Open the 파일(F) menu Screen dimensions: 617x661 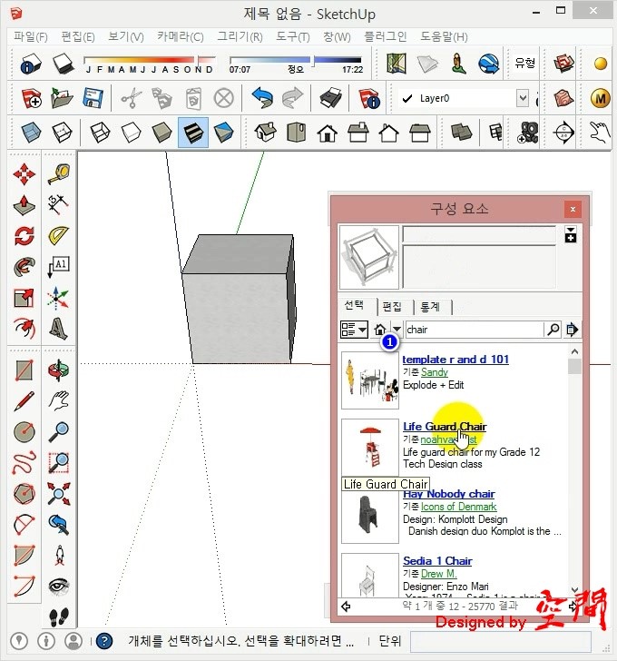point(30,36)
